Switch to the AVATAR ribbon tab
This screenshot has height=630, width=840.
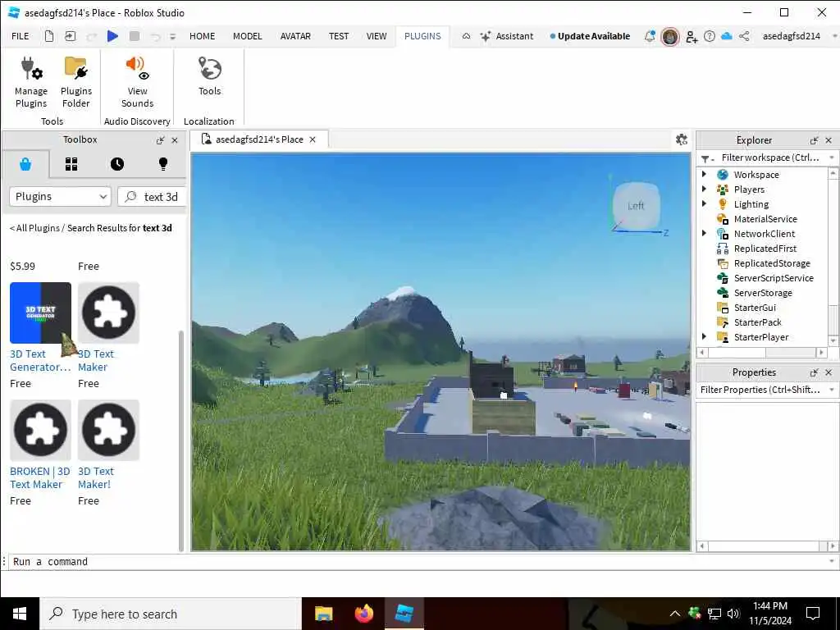pos(295,36)
